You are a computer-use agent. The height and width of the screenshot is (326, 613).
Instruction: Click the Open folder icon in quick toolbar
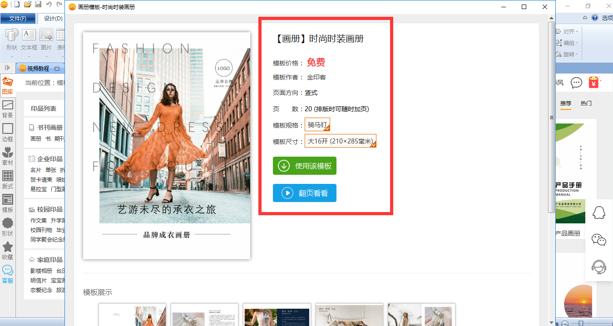pos(27,5)
